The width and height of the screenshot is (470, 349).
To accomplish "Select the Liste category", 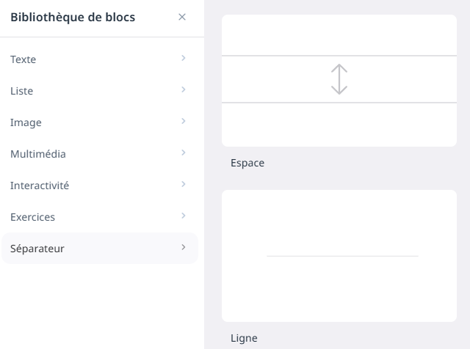I will pyautogui.click(x=22, y=91).
